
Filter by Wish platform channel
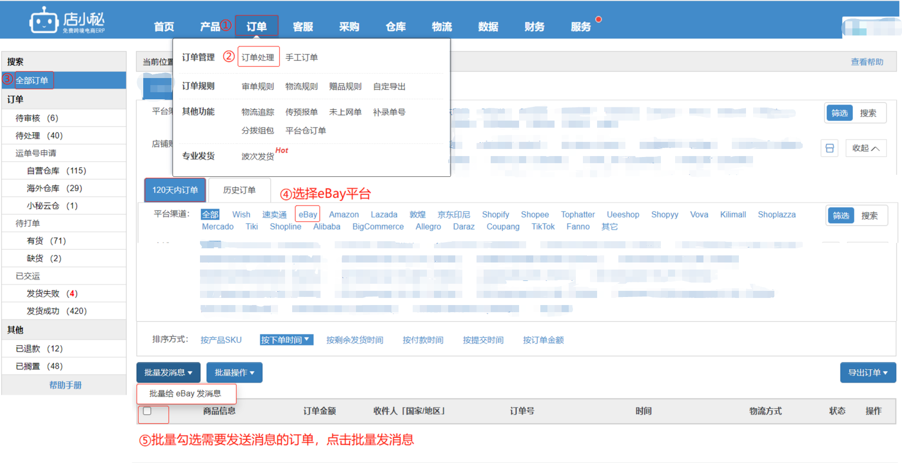(241, 214)
